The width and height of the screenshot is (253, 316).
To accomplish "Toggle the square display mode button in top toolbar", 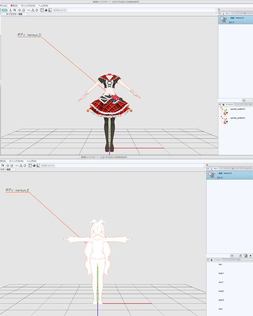I will click(42, 10).
